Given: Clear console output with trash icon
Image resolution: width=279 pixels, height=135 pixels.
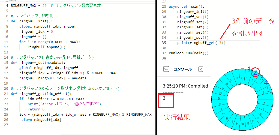Looking at the screenshot, I should point(200,69).
